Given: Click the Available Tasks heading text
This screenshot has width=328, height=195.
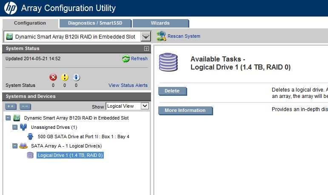Looking at the screenshot, I should [240, 63].
